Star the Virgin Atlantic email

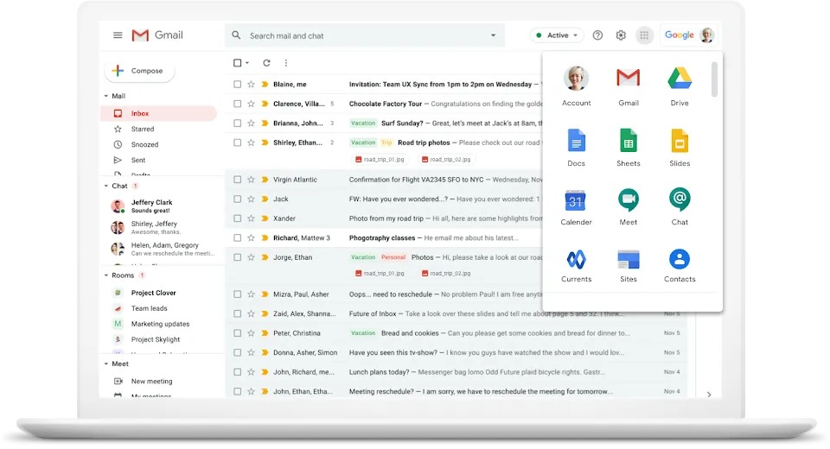251,180
